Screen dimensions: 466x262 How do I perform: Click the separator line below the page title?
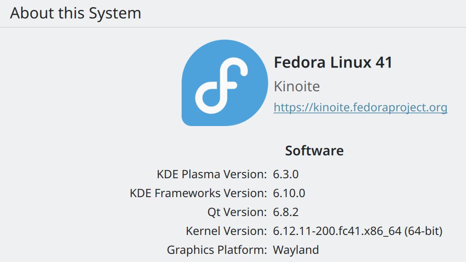[x=233, y=27]
